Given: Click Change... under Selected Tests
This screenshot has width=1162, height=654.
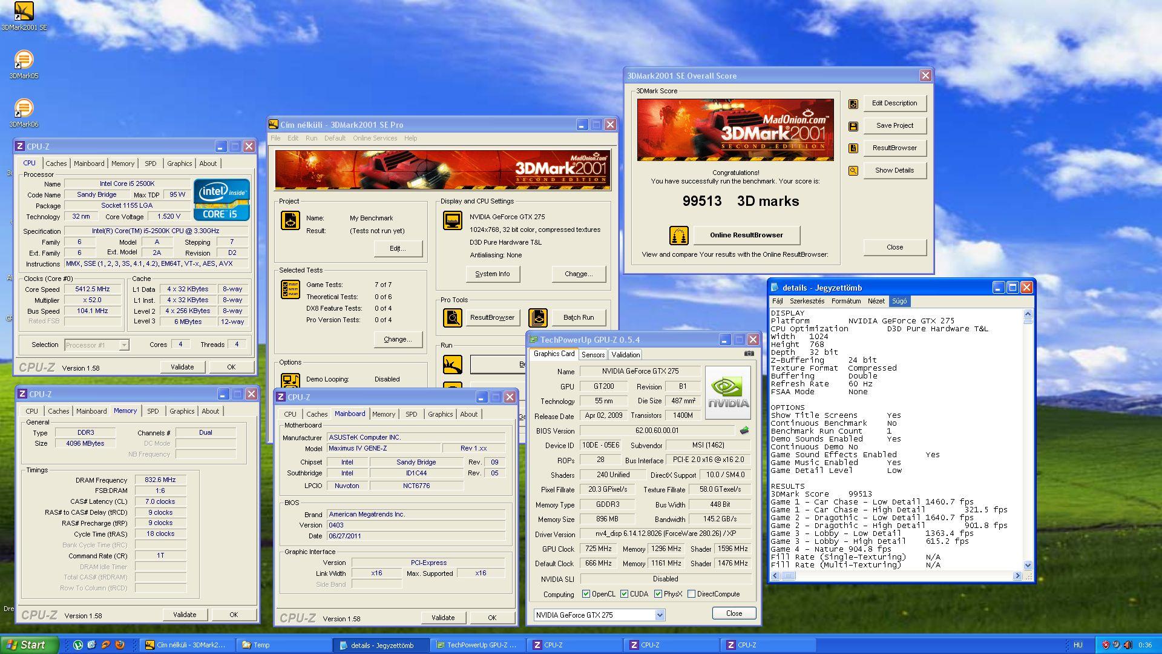Looking at the screenshot, I should coord(398,339).
